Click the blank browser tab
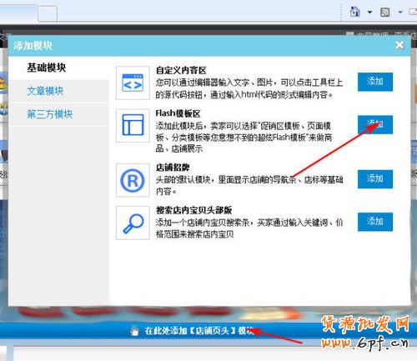 click(x=48, y=13)
